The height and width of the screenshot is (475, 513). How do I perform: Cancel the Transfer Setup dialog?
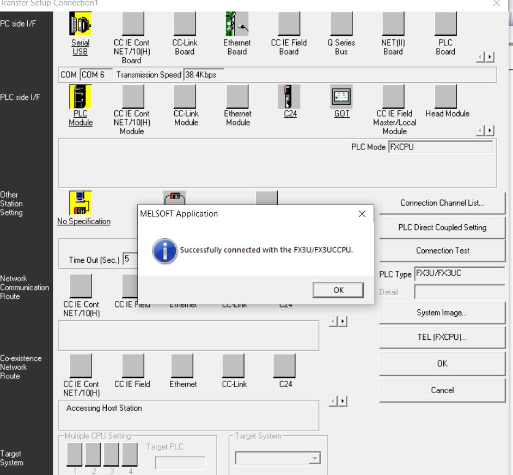tap(442, 390)
